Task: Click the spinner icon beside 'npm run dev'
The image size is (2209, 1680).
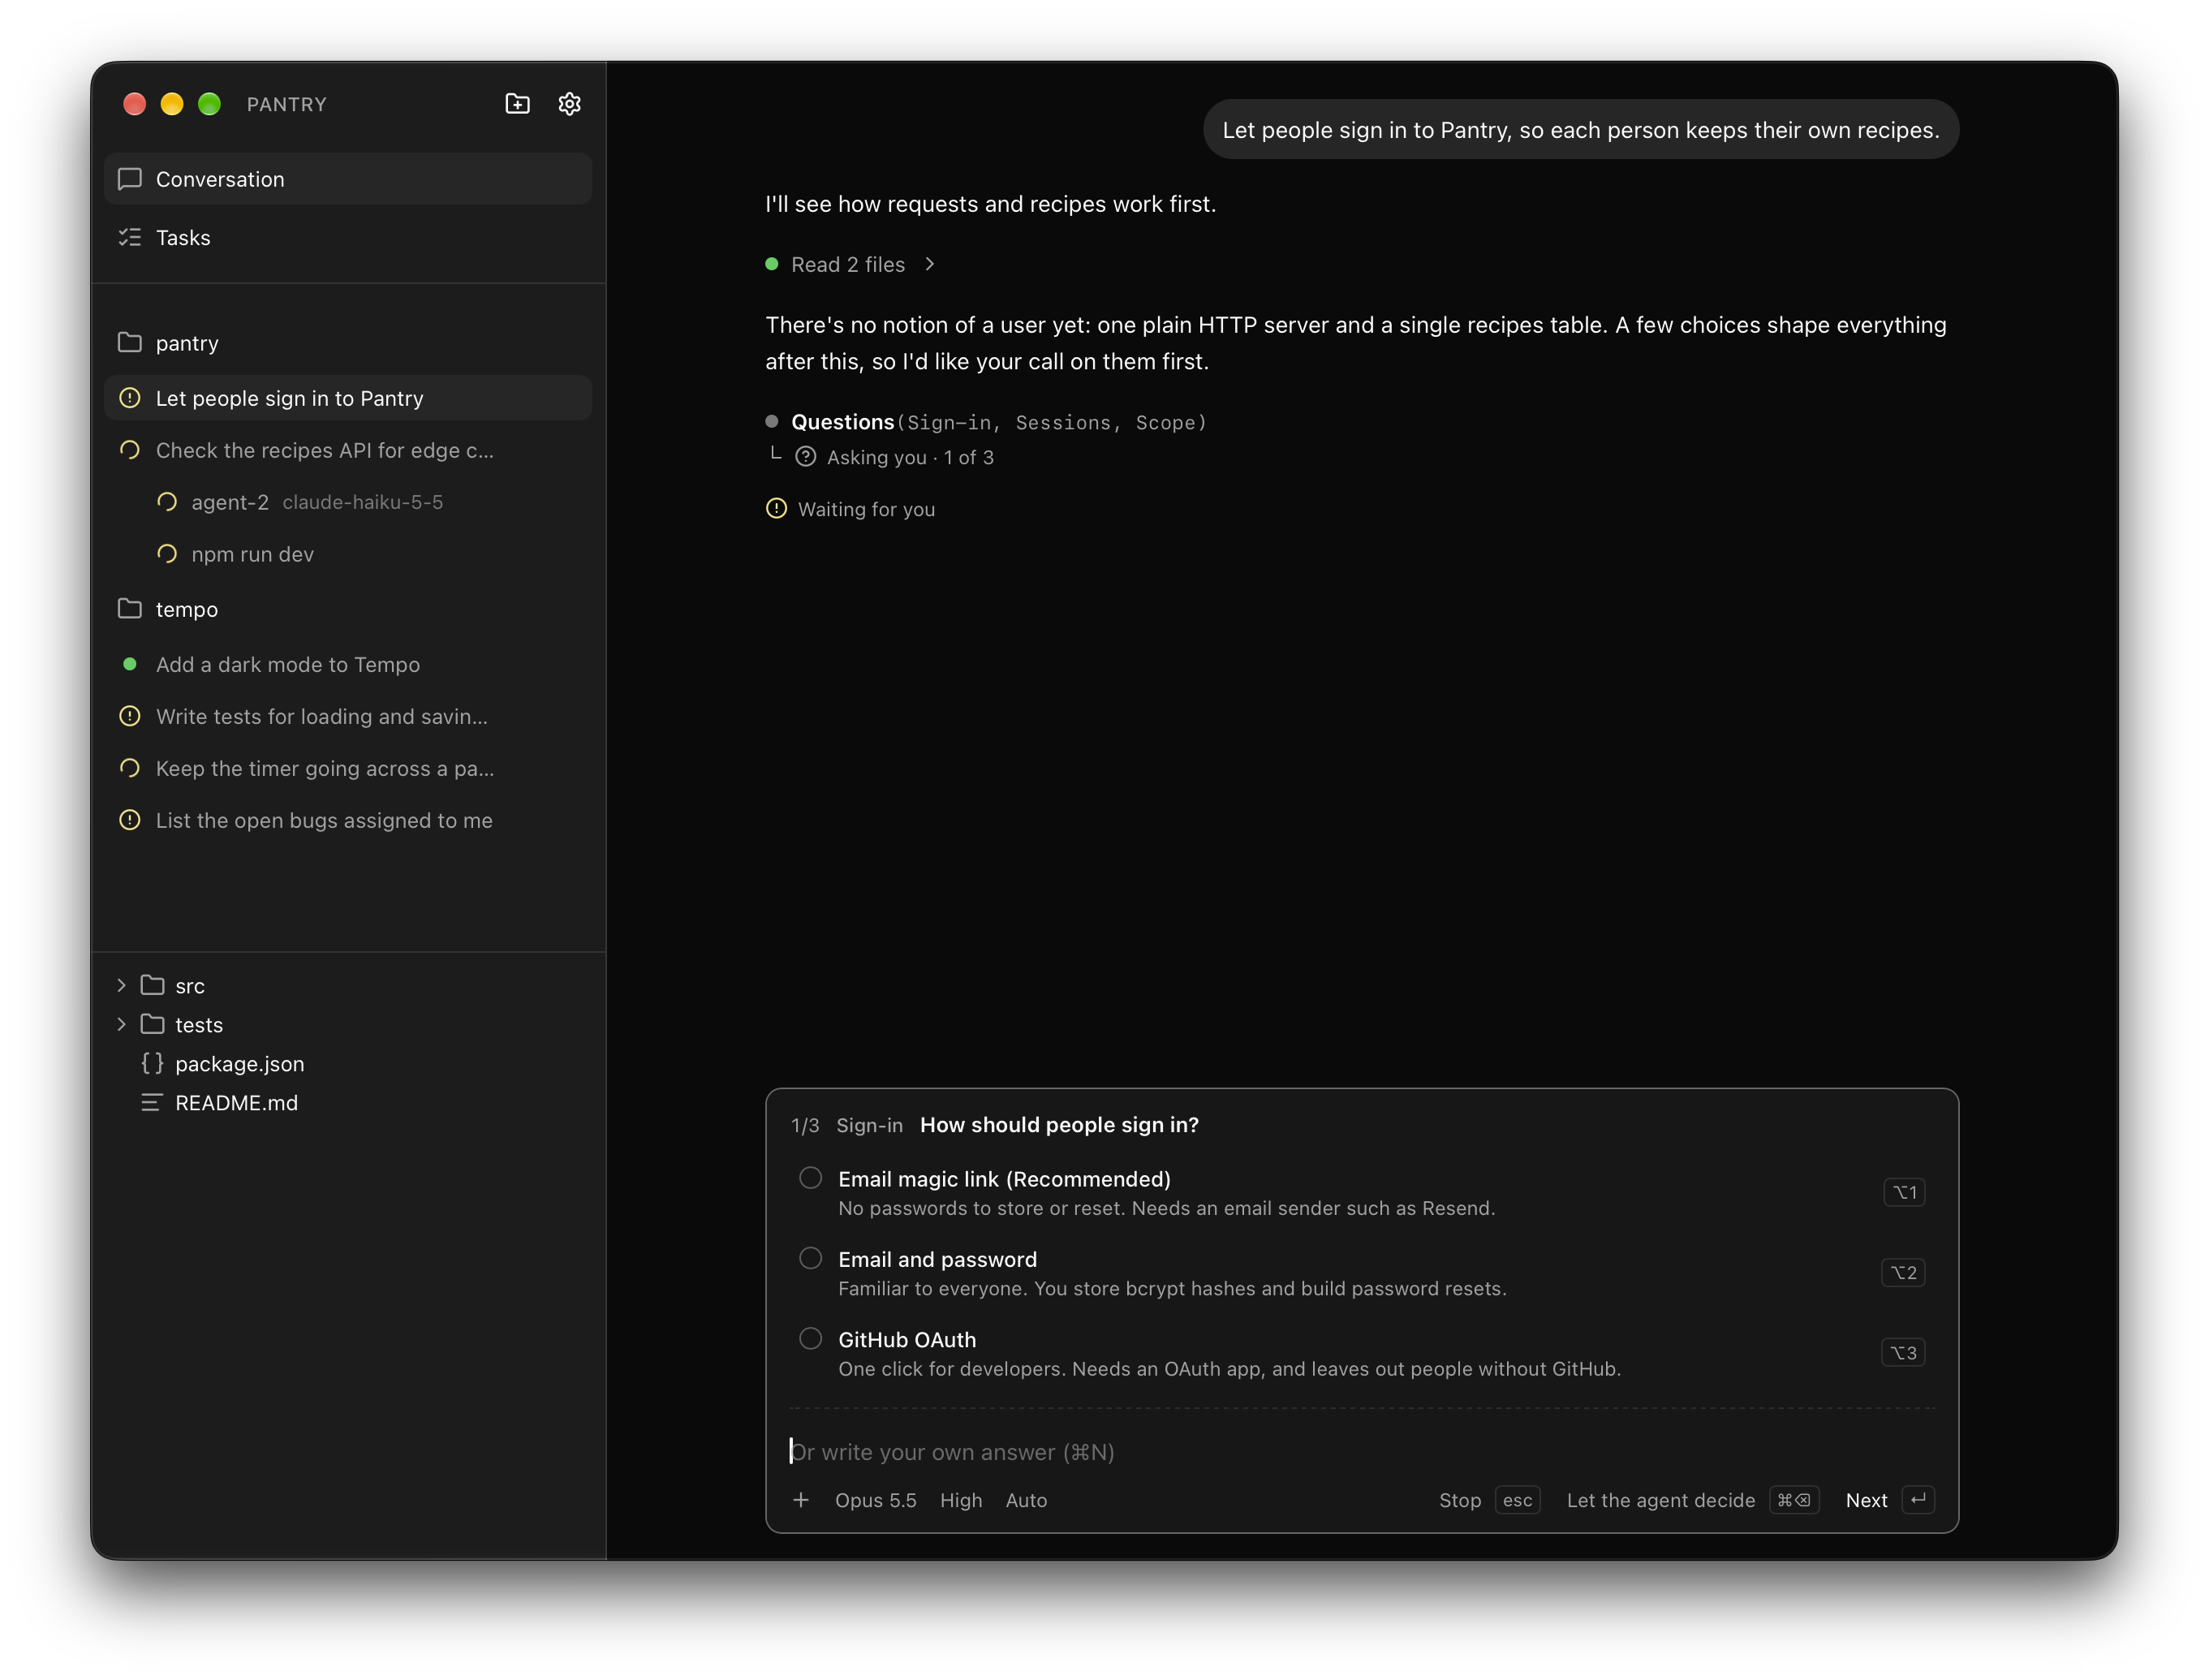Action: [x=167, y=554]
